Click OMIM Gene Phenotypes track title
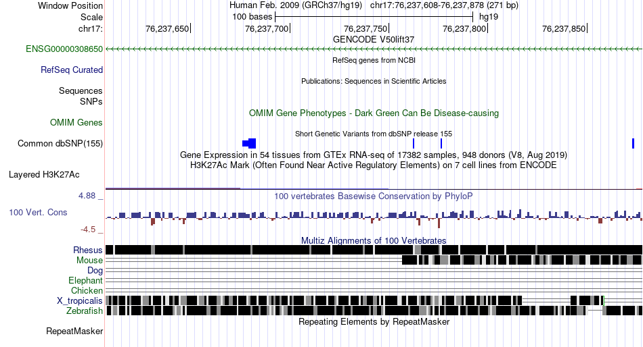Image resolution: width=643 pixels, height=347 pixels. 374,113
